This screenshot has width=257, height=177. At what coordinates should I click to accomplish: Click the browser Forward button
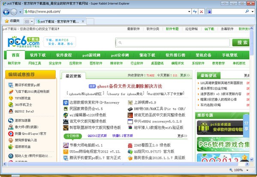pyautogui.click(x=14, y=12)
